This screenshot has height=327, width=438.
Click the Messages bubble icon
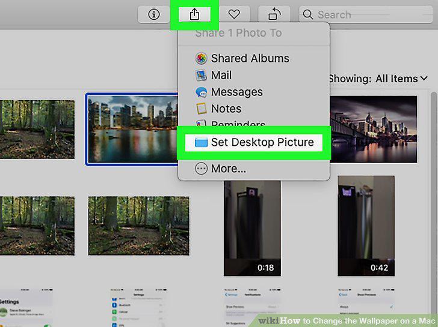pos(201,92)
